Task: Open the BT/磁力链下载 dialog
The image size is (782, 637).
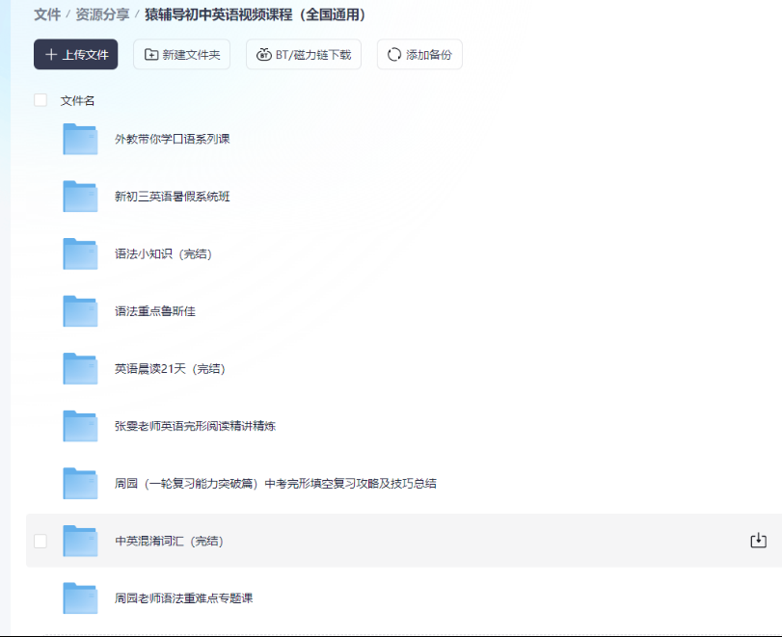Action: pyautogui.click(x=304, y=55)
